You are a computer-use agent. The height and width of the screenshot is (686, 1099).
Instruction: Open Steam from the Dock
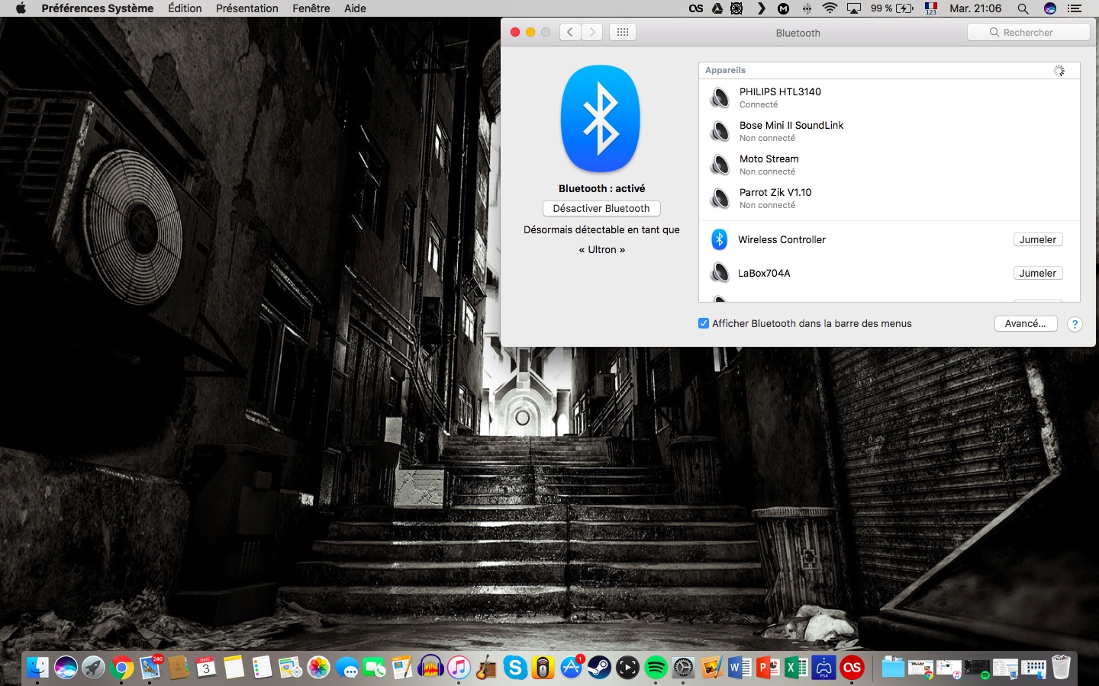(x=600, y=668)
